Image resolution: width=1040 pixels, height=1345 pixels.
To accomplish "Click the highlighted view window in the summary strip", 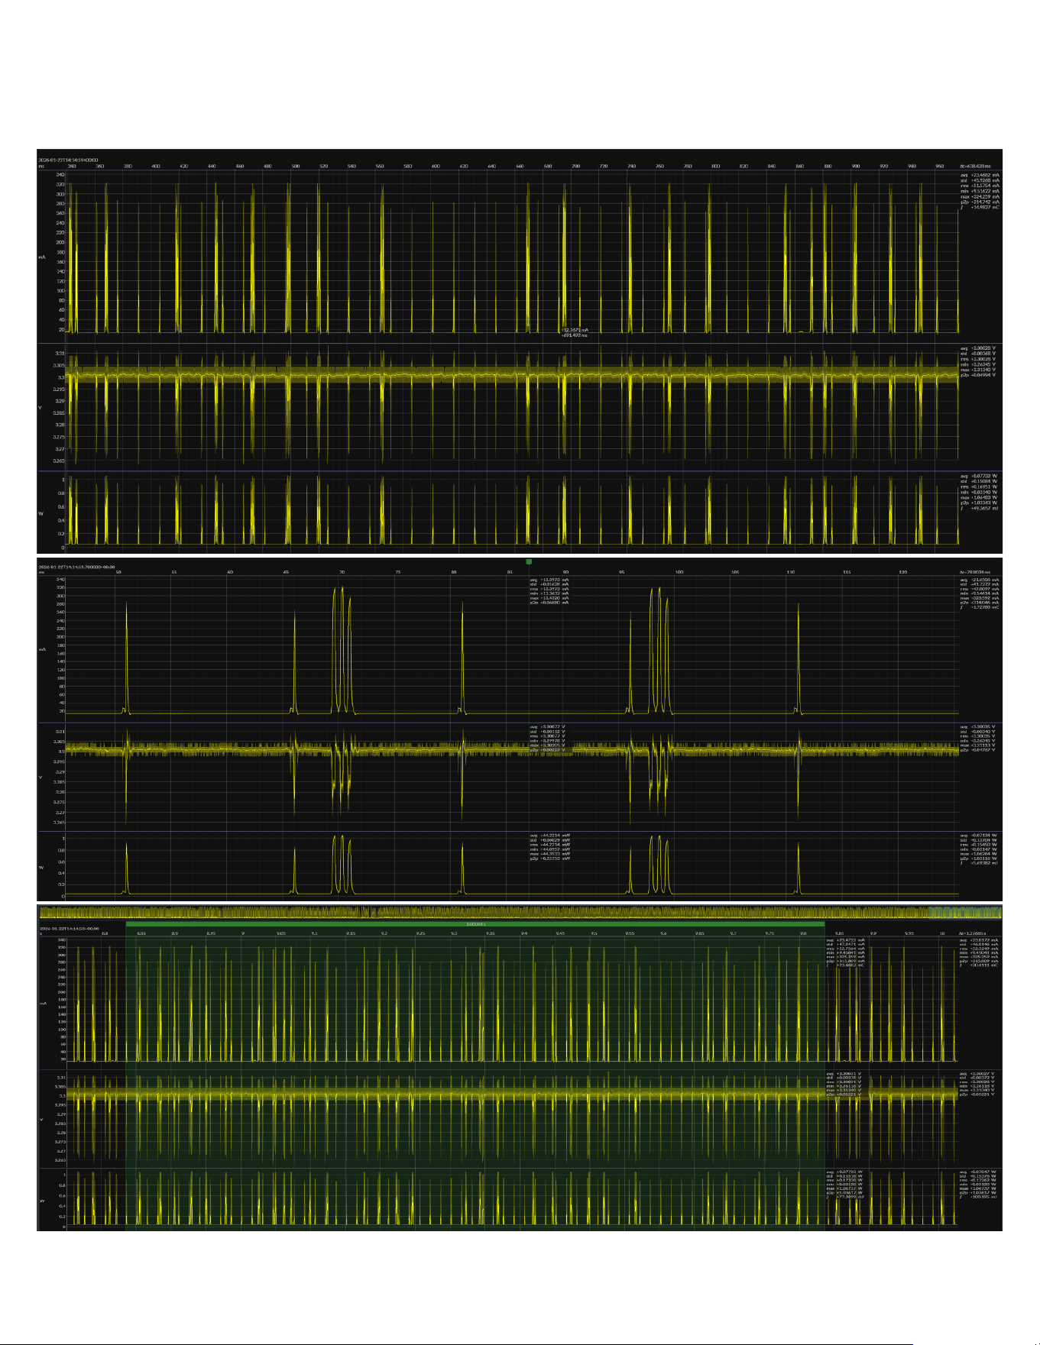I will [x=964, y=912].
